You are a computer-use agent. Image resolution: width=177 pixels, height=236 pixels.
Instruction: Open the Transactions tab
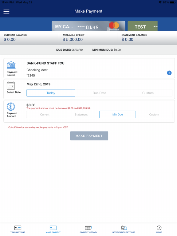click(18, 229)
